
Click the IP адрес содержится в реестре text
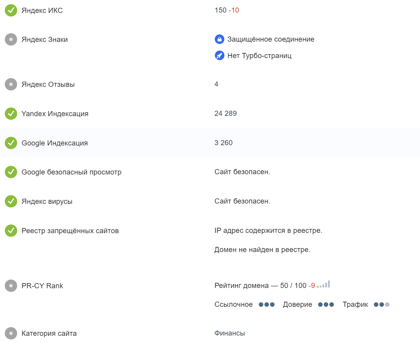click(268, 230)
